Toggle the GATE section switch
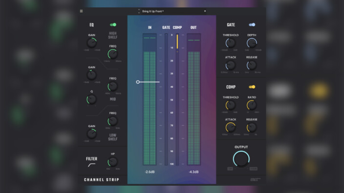 [252, 25]
